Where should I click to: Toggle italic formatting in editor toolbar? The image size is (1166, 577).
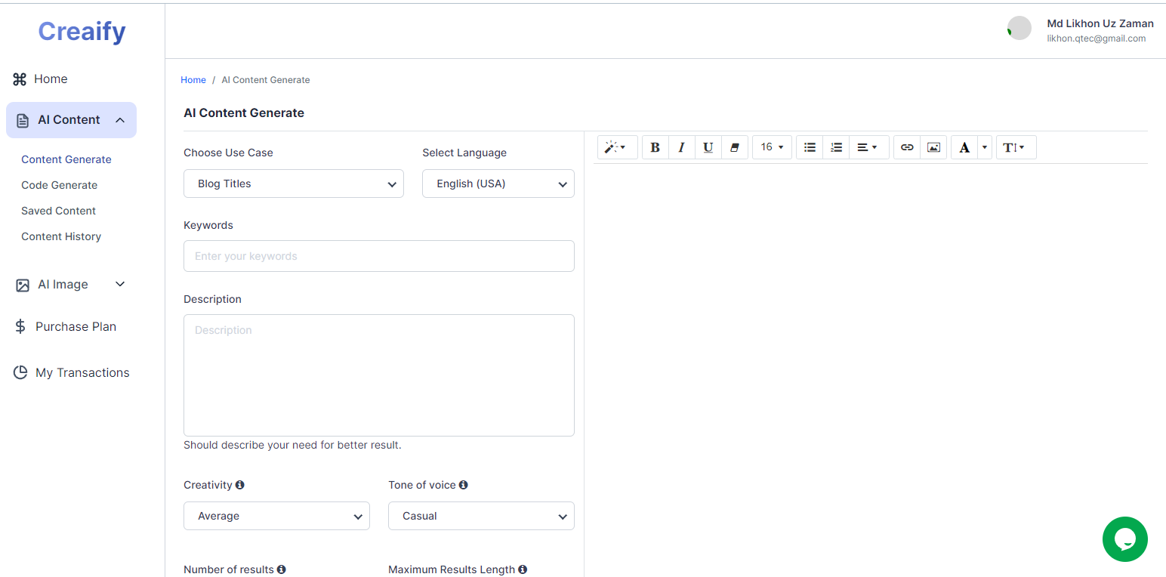pos(681,147)
